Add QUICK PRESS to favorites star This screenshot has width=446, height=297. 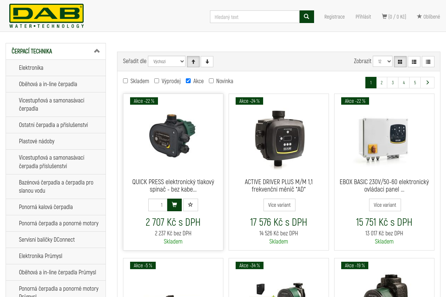pyautogui.click(x=191, y=205)
